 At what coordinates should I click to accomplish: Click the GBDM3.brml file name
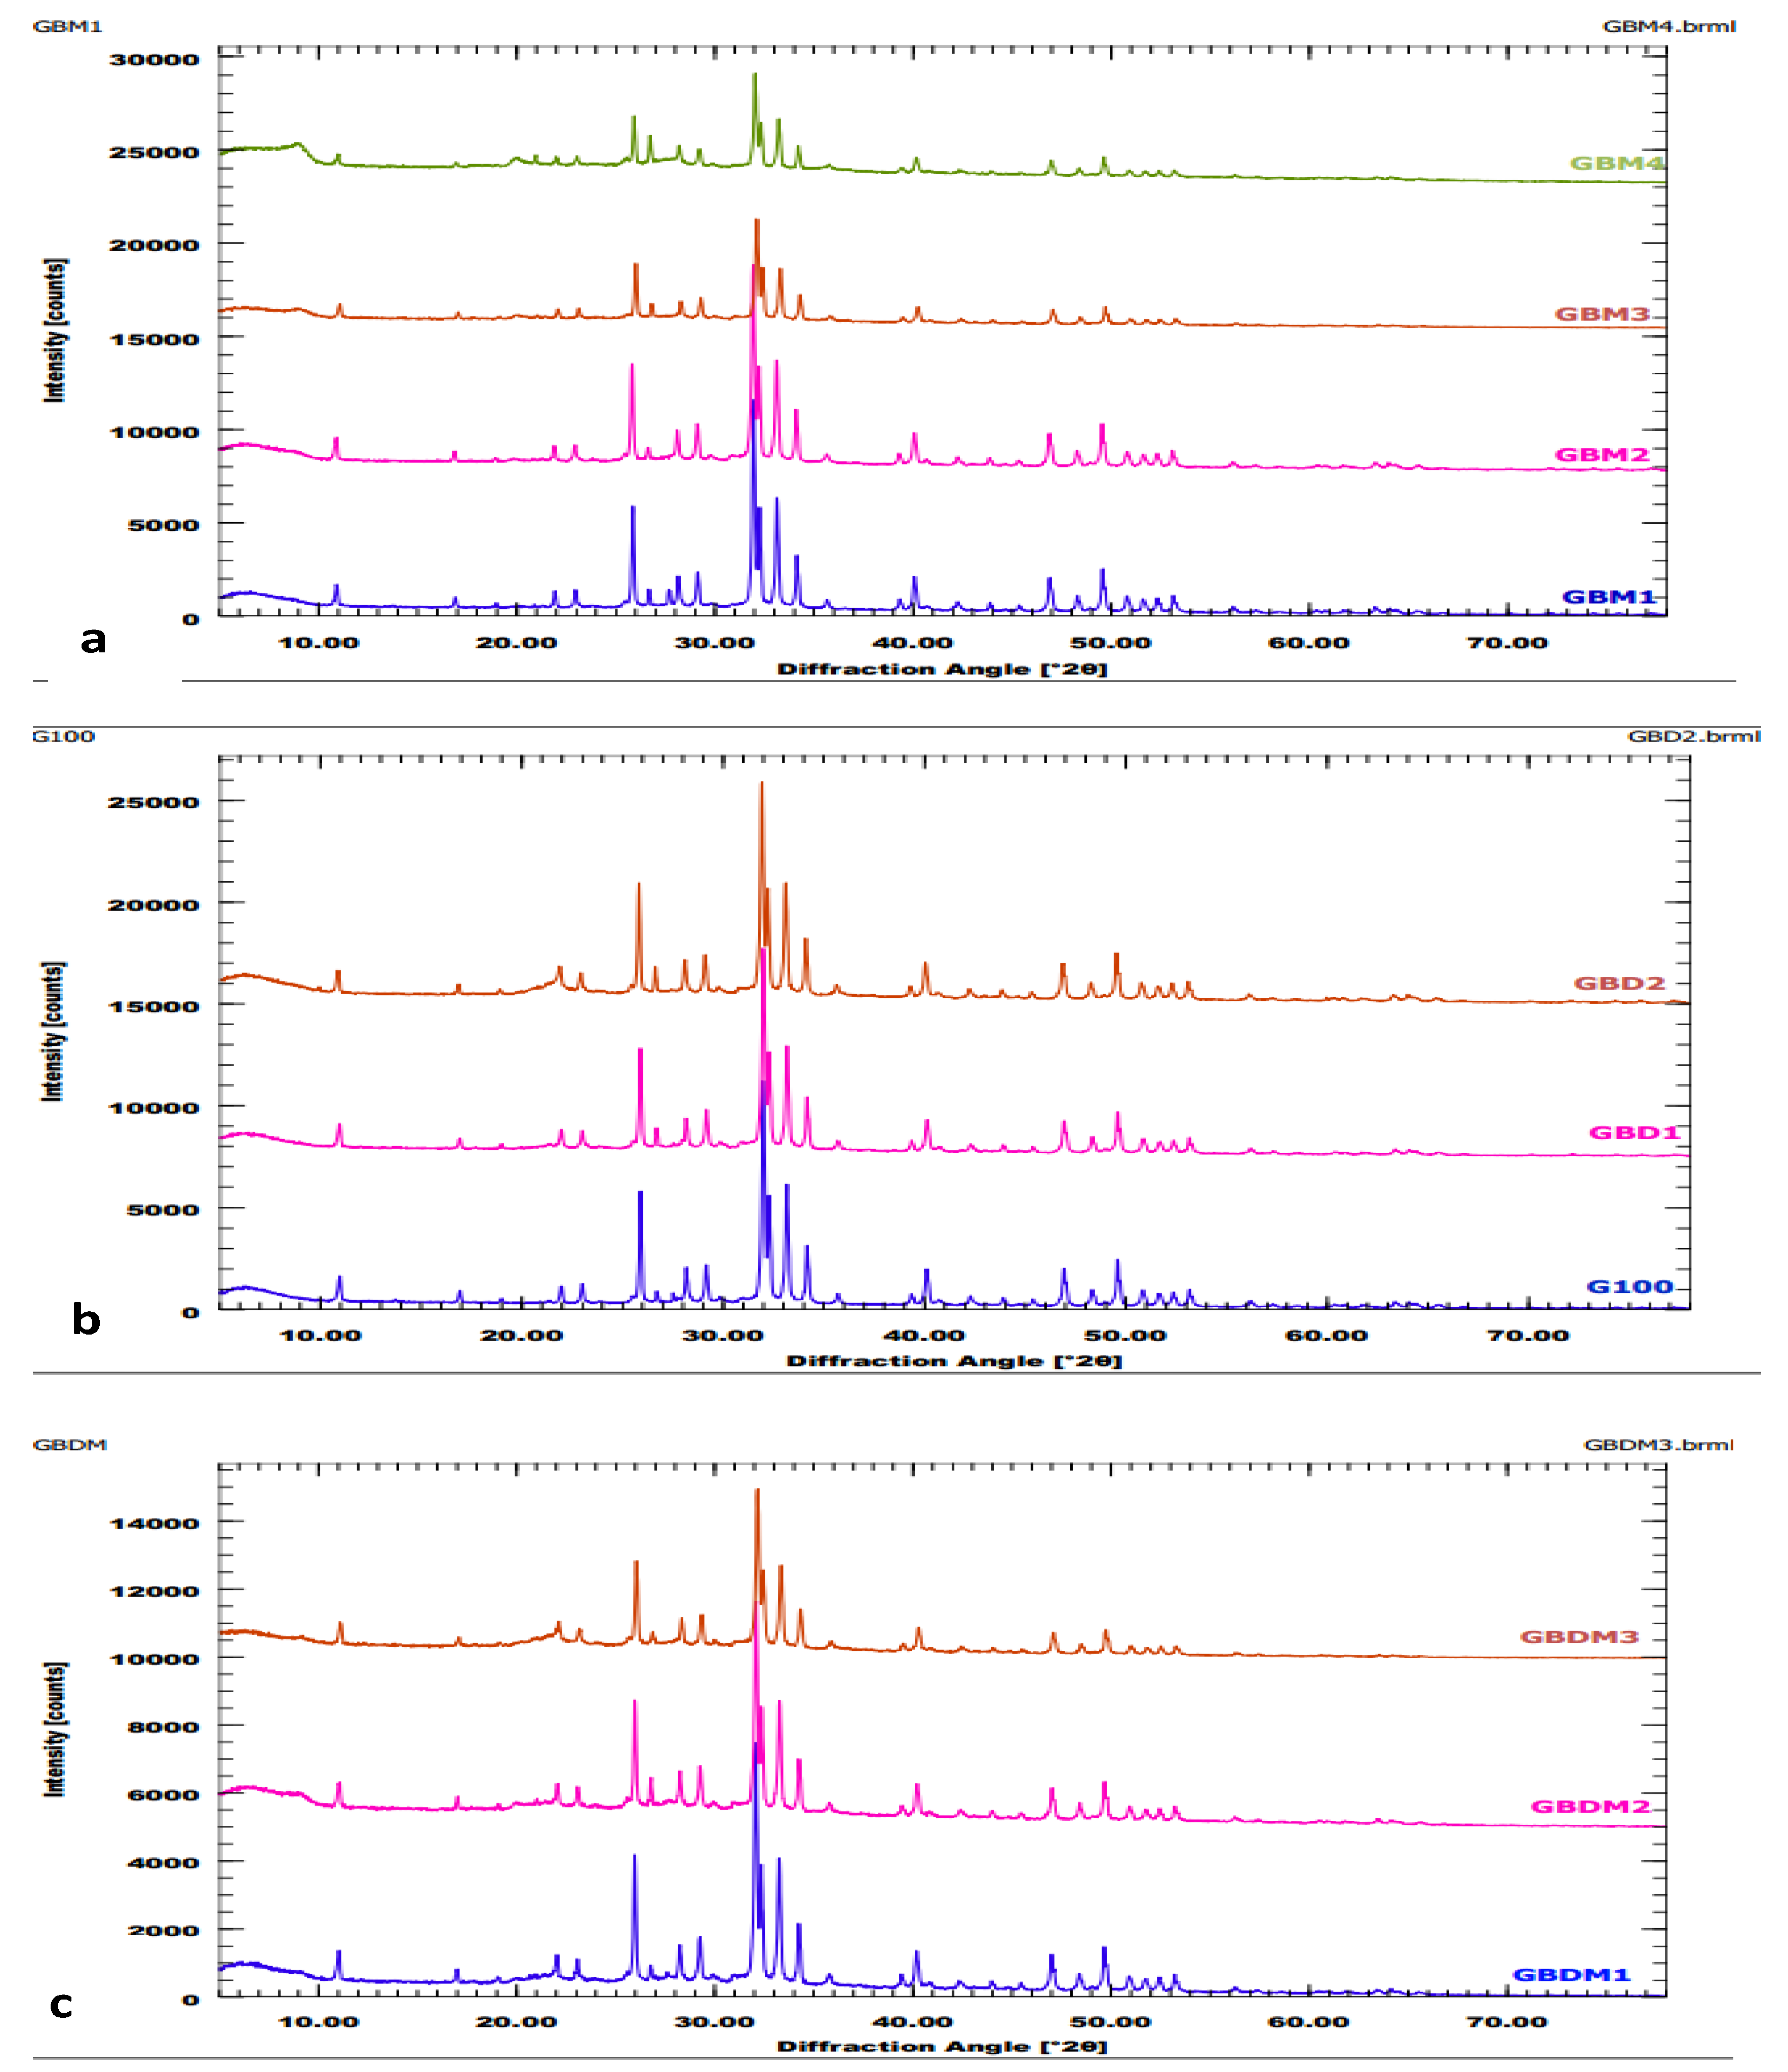tap(1658, 1444)
